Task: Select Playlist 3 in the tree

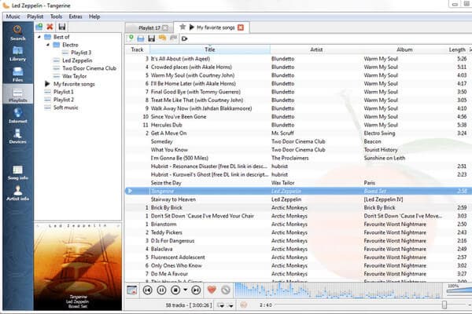Action: 81,53
